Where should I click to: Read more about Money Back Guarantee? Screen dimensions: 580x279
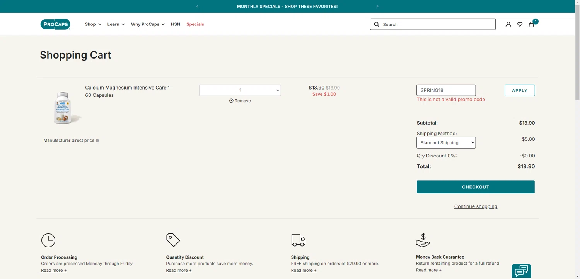429,270
